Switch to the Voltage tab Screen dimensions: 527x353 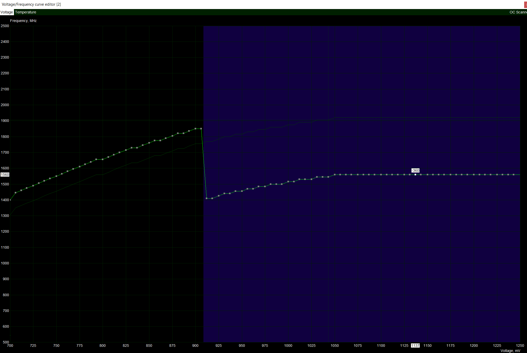tap(6, 12)
